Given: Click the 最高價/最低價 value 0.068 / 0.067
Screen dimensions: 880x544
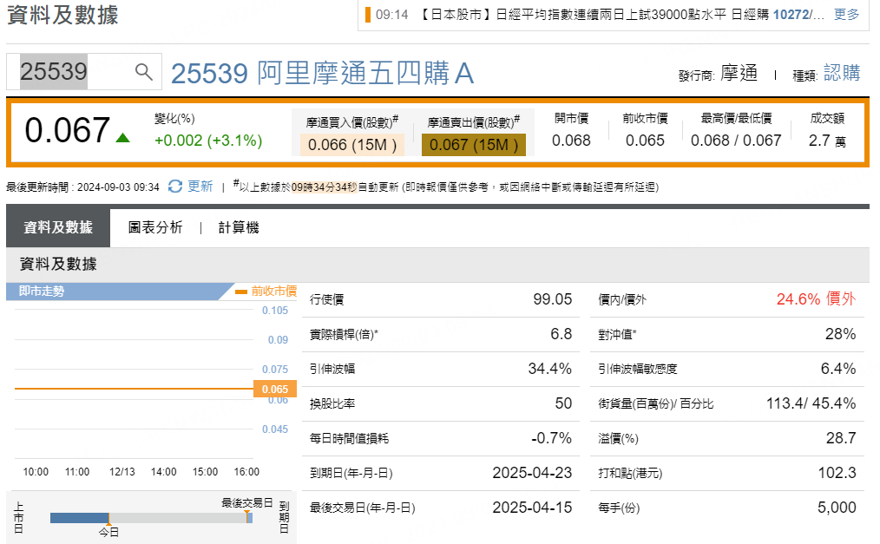Looking at the screenshot, I should [736, 141].
